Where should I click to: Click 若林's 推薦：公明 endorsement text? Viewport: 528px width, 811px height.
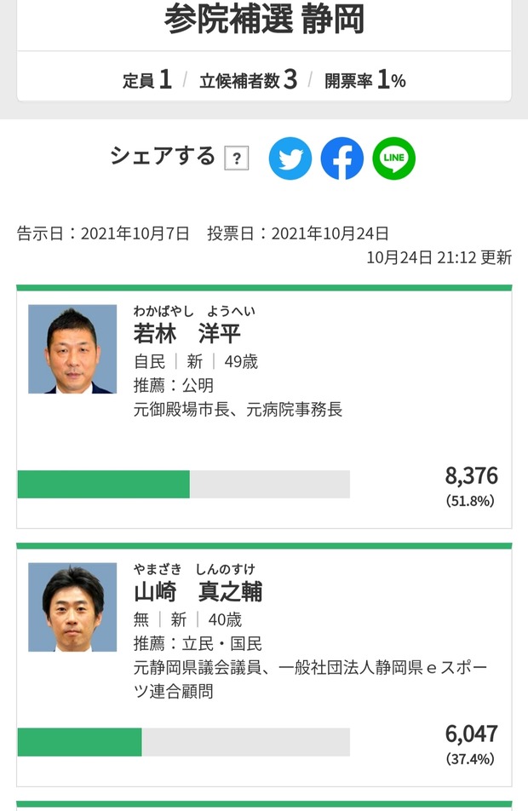click(x=174, y=386)
